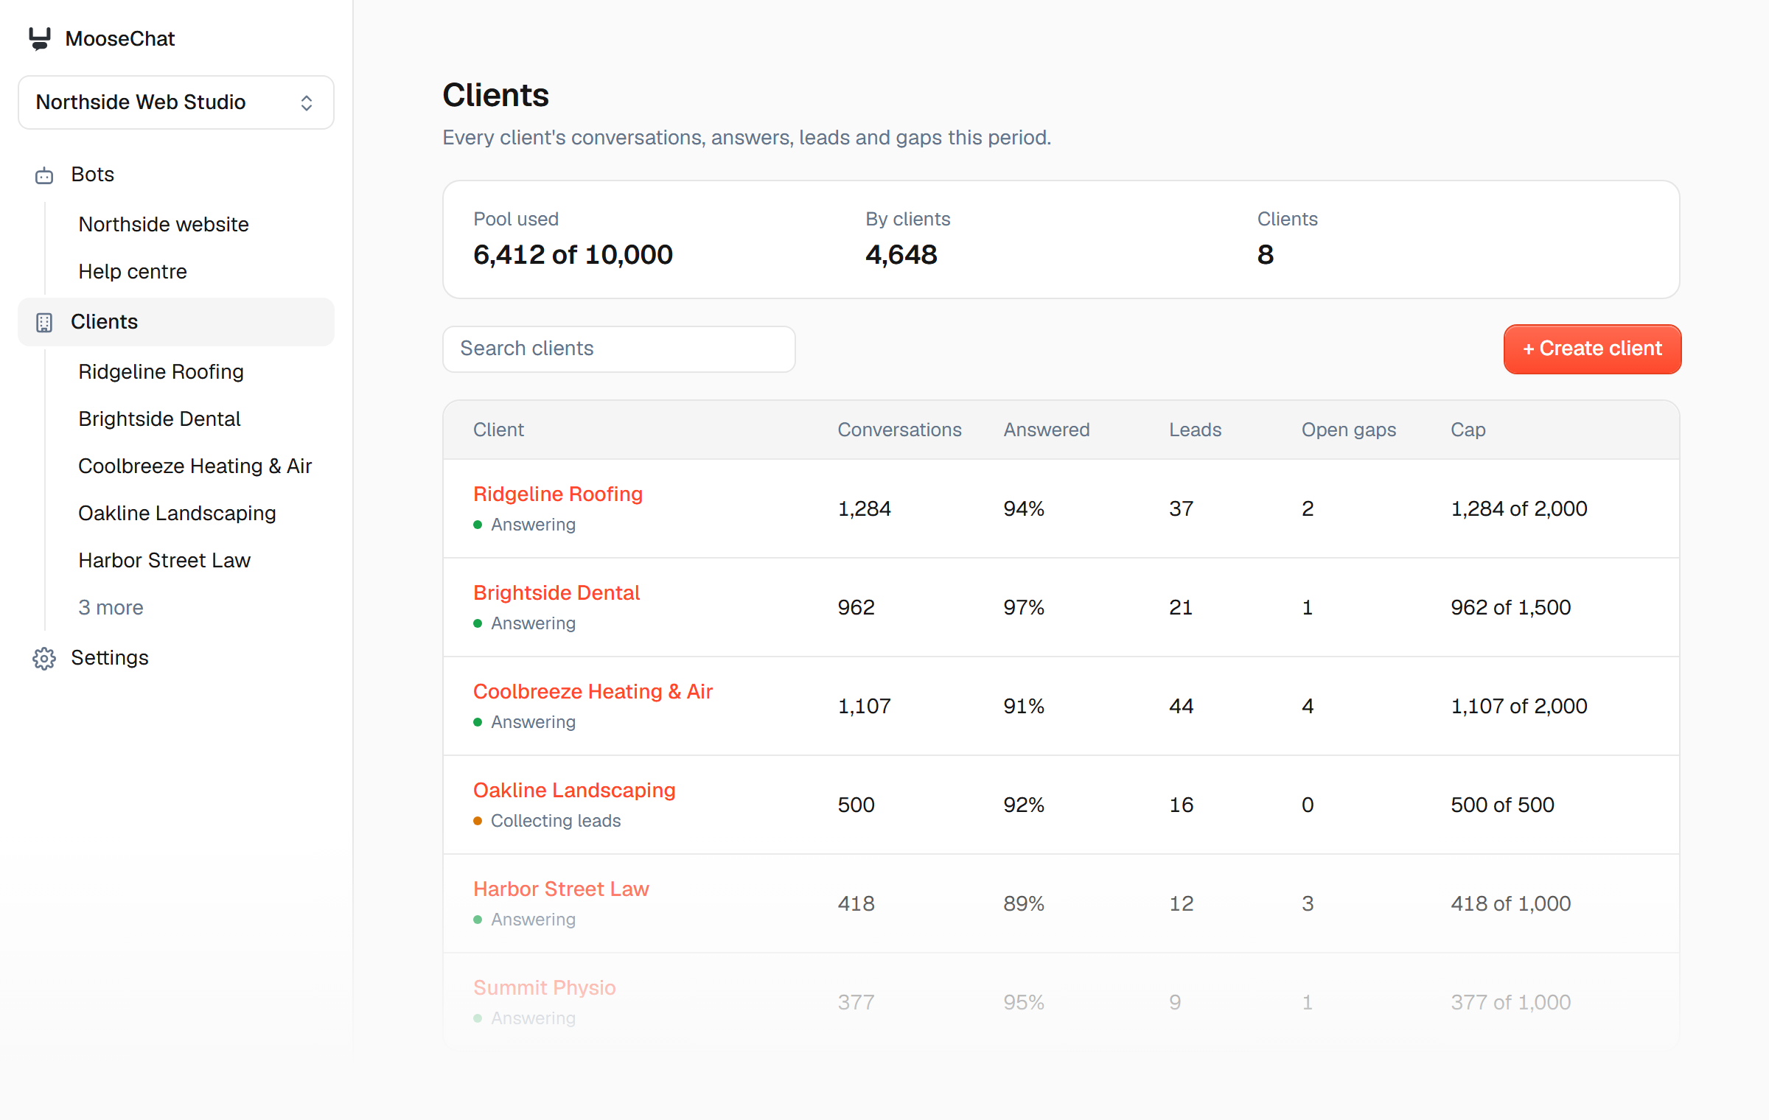This screenshot has height=1120, width=1769.
Task: Click the Client column header
Action: 498,430
